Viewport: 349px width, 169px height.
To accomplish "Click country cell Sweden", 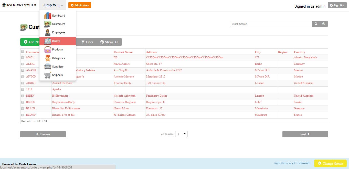I will [x=298, y=102].
